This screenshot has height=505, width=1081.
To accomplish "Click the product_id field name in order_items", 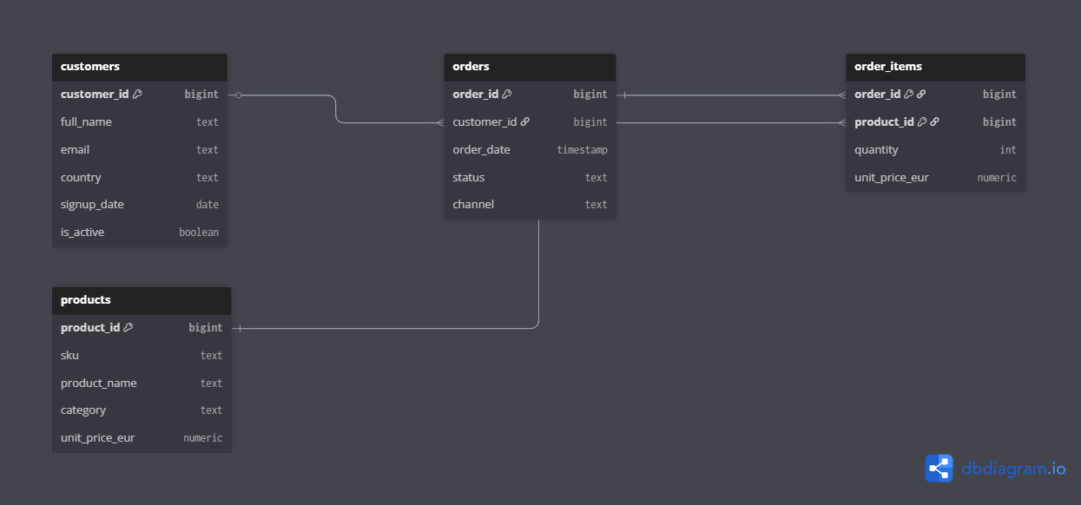I will click(x=884, y=121).
